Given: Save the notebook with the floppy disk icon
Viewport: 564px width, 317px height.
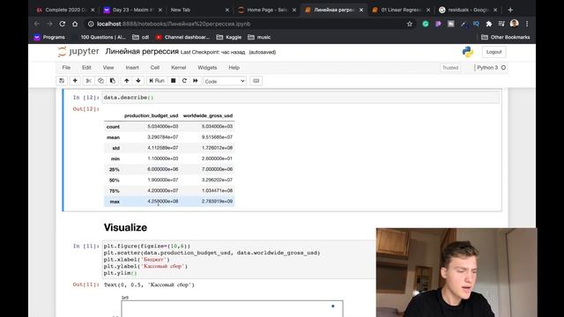Looking at the screenshot, I should 62,81.
